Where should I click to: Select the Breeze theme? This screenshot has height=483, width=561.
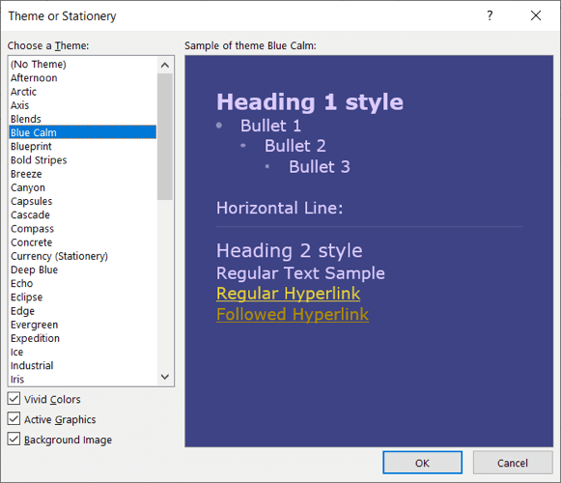tap(83, 174)
